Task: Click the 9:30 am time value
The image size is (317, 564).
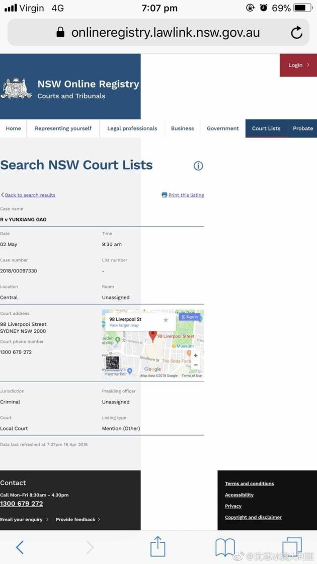Action: pos(112,244)
